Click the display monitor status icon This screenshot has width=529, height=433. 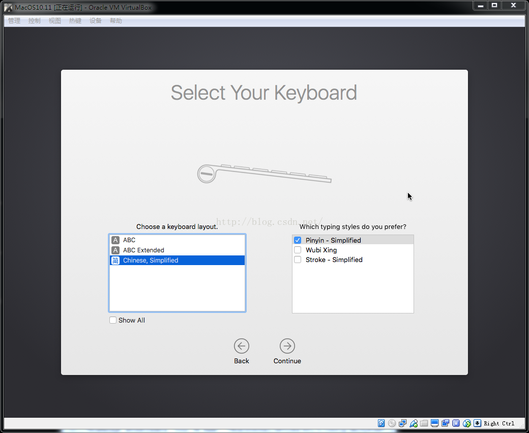[434, 423]
